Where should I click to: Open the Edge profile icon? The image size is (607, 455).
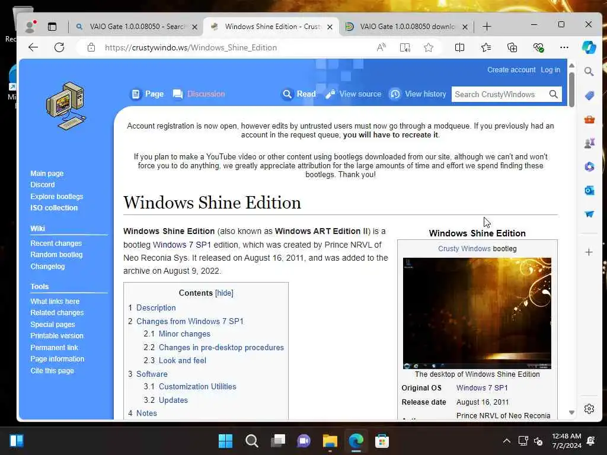click(30, 26)
